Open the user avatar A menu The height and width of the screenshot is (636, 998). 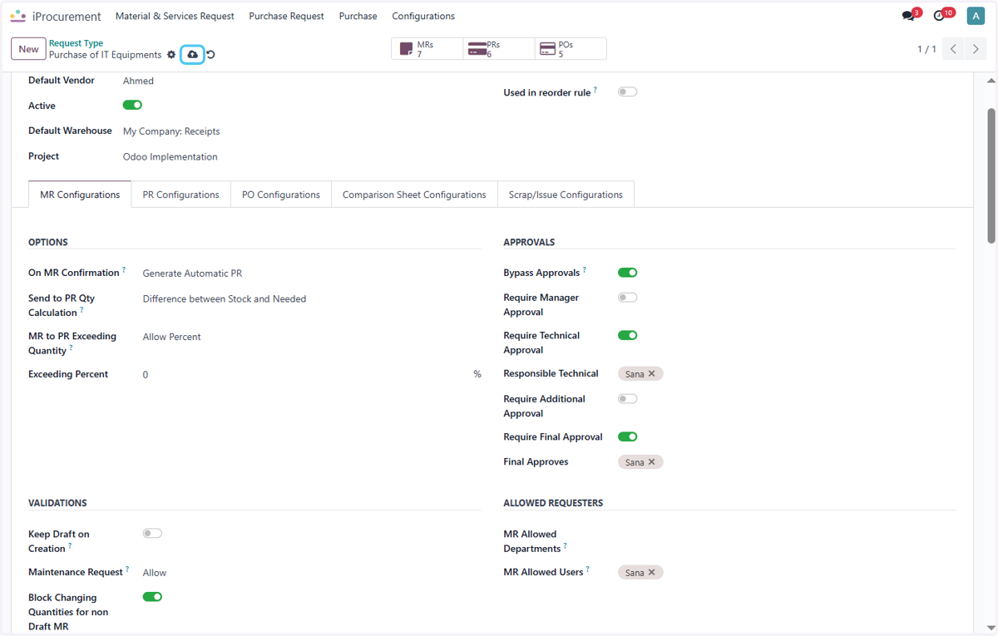click(x=976, y=16)
